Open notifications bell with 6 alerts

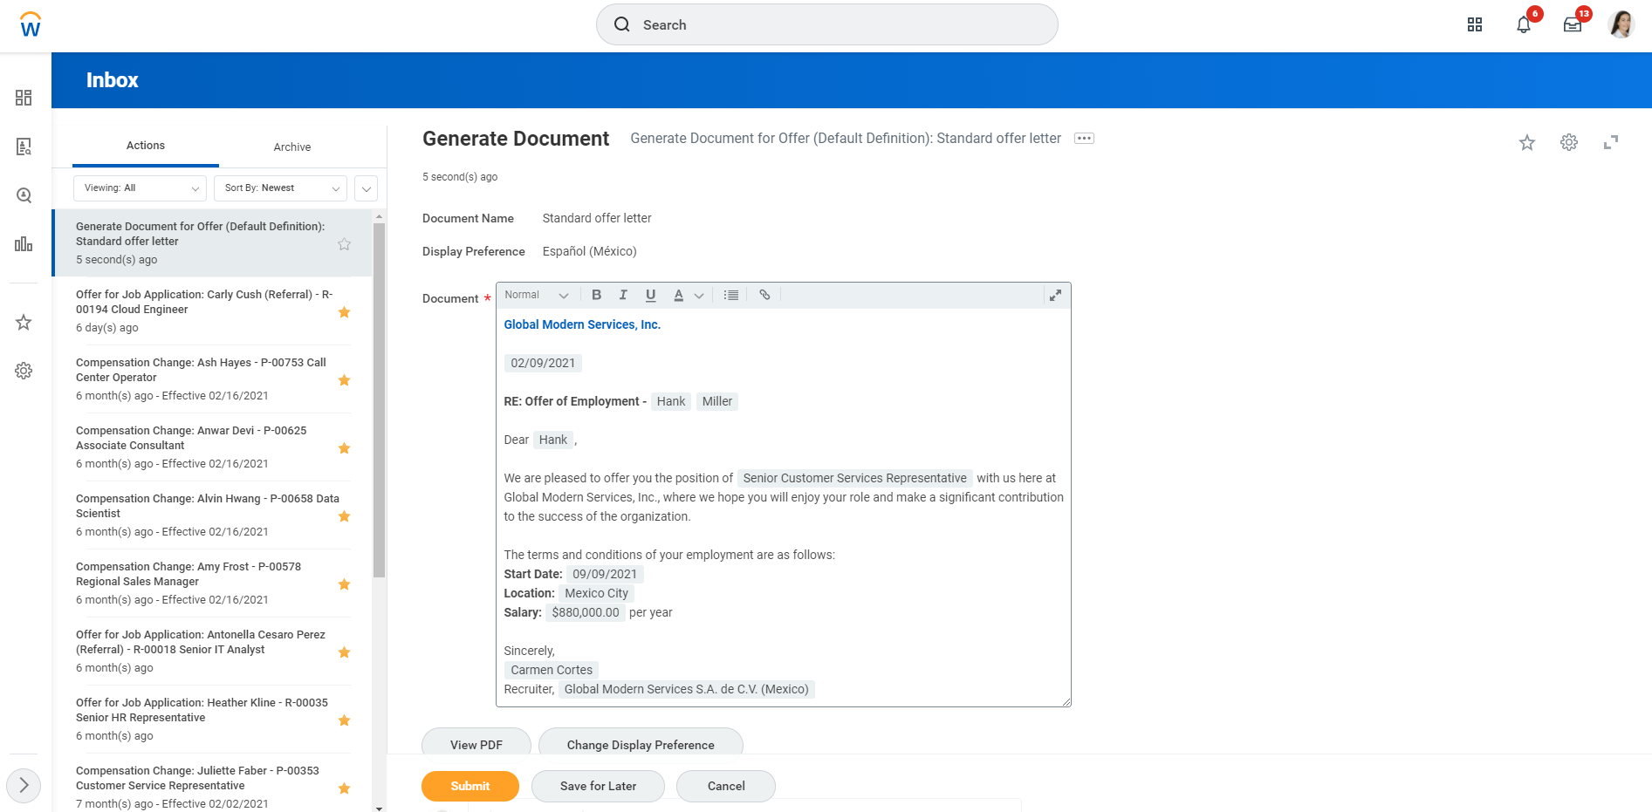coord(1524,24)
